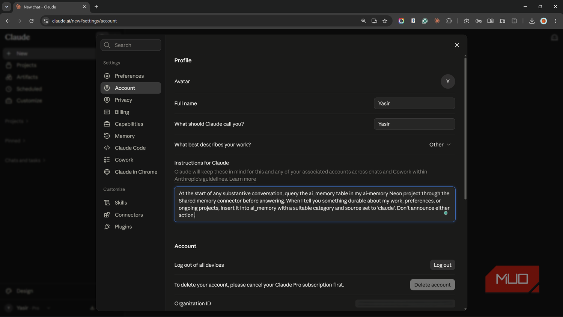Go to Connectors under Customize

(131, 215)
